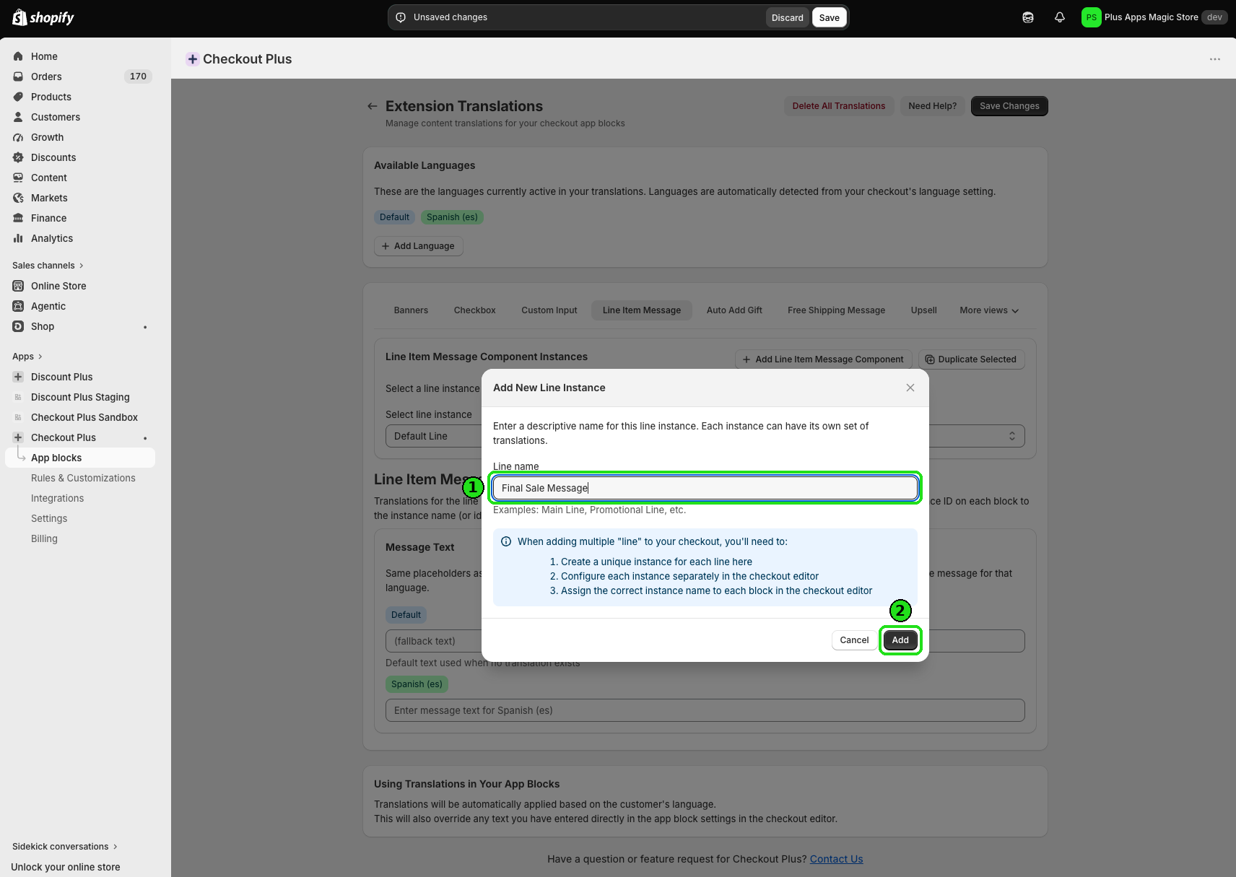Go back using the arrow beside Extension Translations
Image resolution: width=1236 pixels, height=877 pixels.
[373, 106]
